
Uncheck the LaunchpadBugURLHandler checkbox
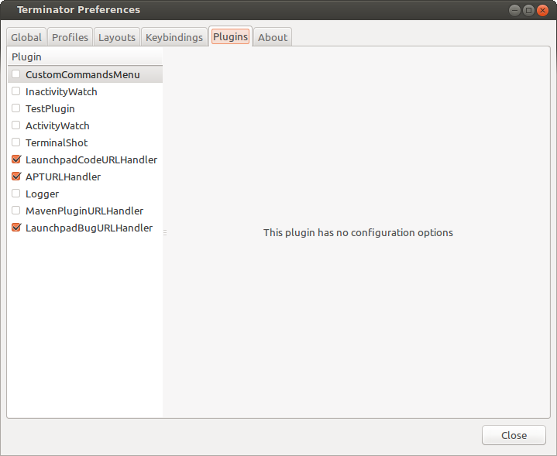(16, 228)
